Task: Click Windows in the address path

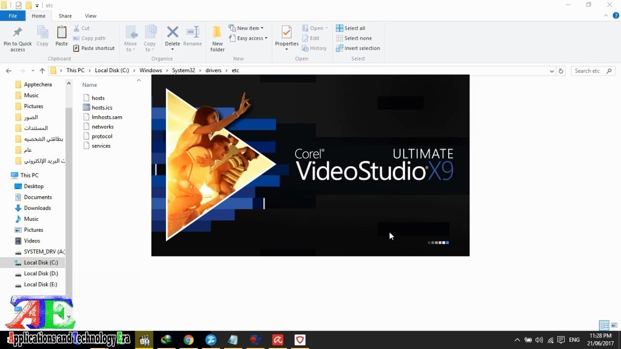Action: (x=150, y=71)
